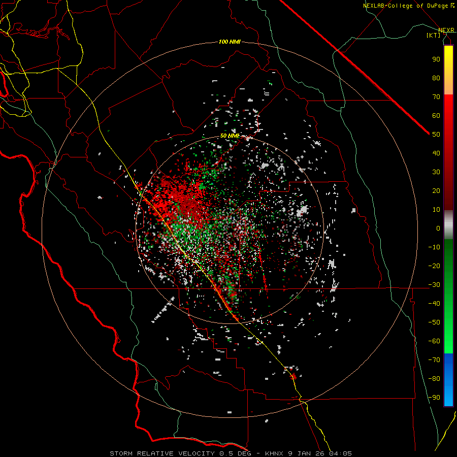Viewport: 457px width, 457px height.
Task: Click the positive 60 scale label
Action: click(436, 115)
